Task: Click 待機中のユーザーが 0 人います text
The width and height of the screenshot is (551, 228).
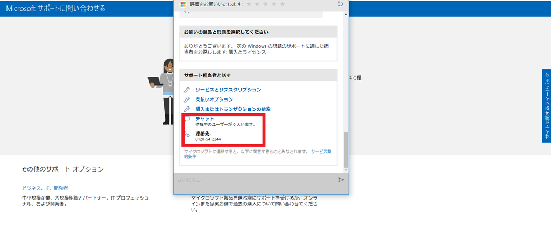Action: point(225,124)
